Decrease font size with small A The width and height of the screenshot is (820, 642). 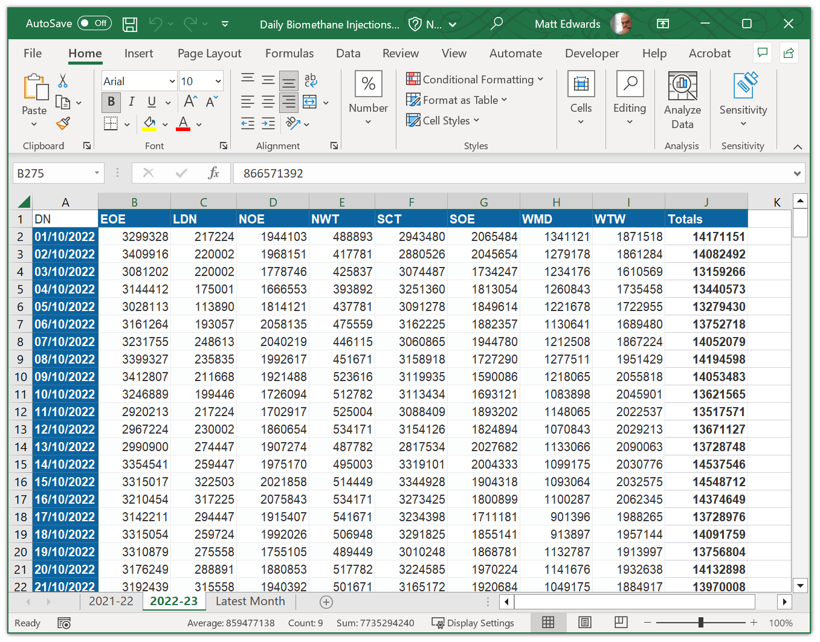click(211, 101)
